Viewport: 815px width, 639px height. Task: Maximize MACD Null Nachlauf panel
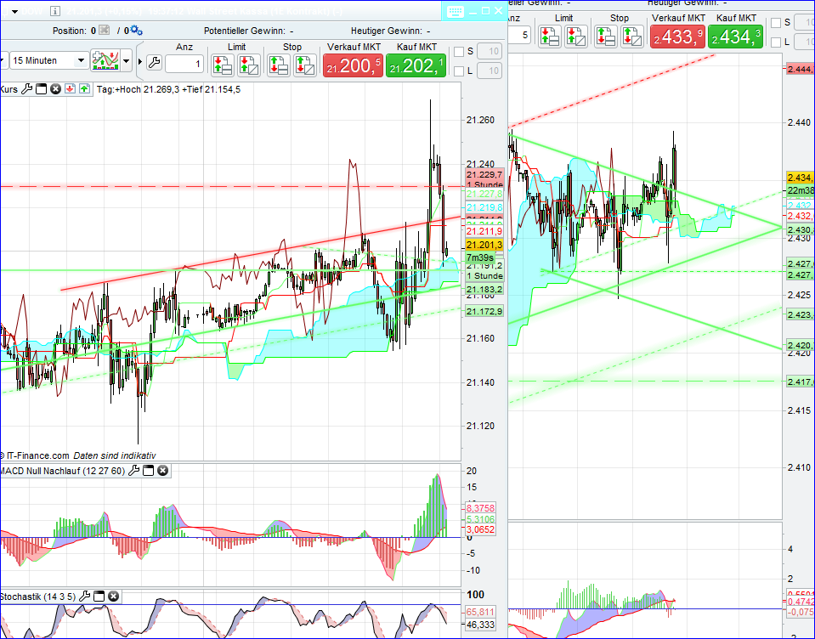(148, 471)
